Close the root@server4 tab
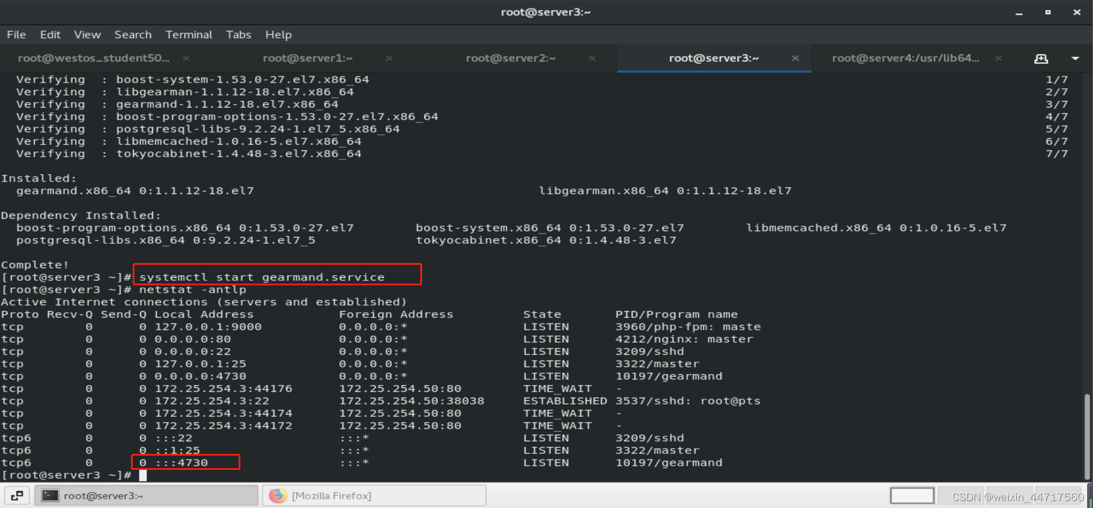 point(998,58)
